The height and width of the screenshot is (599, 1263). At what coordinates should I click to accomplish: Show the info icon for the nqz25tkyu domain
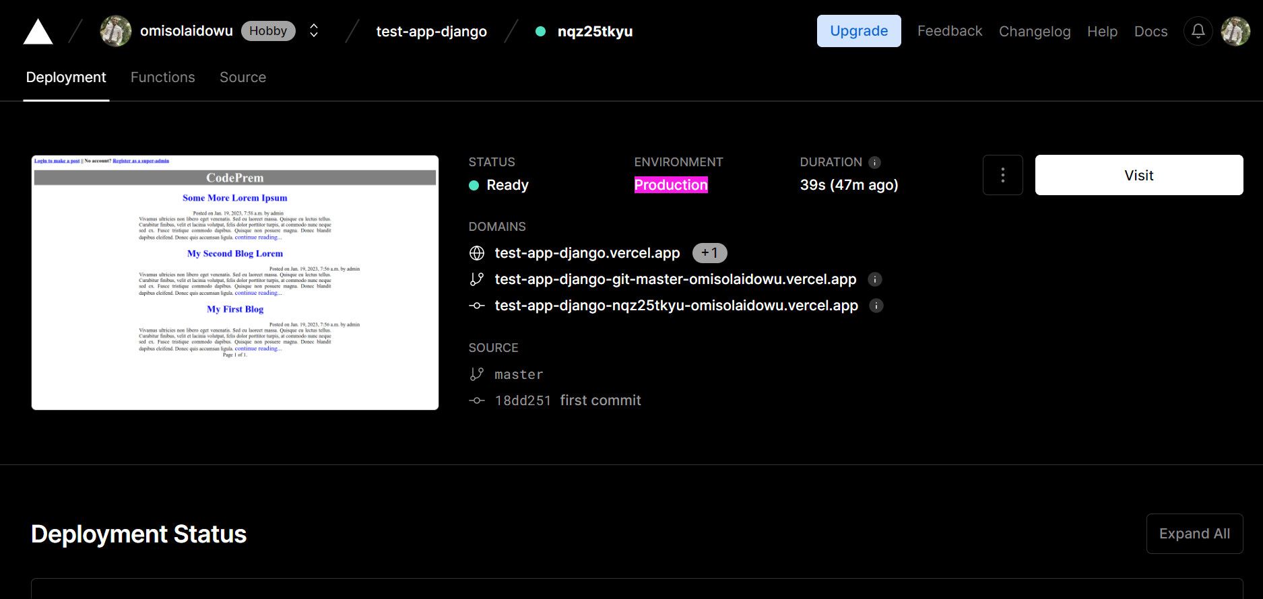[876, 306]
